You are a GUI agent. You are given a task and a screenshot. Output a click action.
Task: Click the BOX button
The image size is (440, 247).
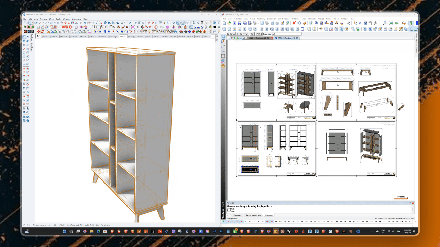point(252,34)
